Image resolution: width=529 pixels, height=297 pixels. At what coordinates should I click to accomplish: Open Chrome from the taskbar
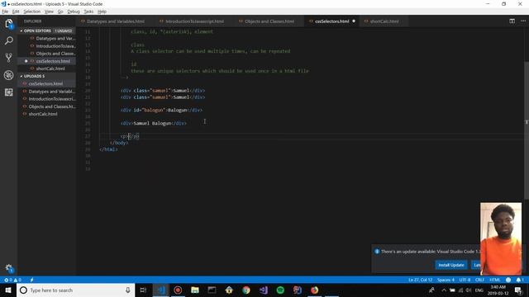click(246, 290)
